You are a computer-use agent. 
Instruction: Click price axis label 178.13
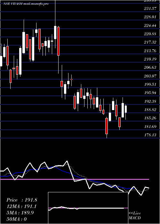tap(150, 135)
